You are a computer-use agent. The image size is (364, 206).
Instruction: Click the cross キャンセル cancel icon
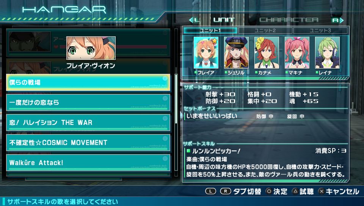pyautogui.click(x=321, y=191)
